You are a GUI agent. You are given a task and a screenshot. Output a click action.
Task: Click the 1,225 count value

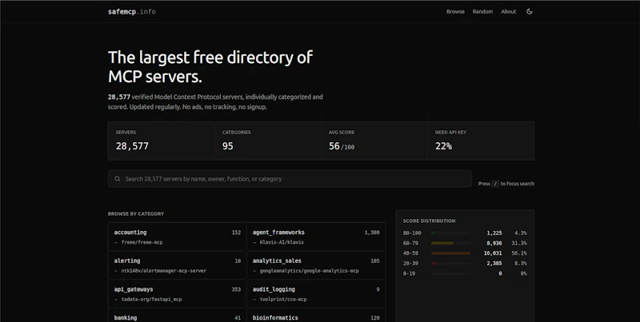(494, 233)
